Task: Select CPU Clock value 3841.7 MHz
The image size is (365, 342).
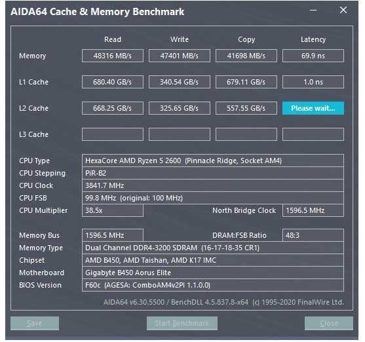Action: tap(213, 185)
